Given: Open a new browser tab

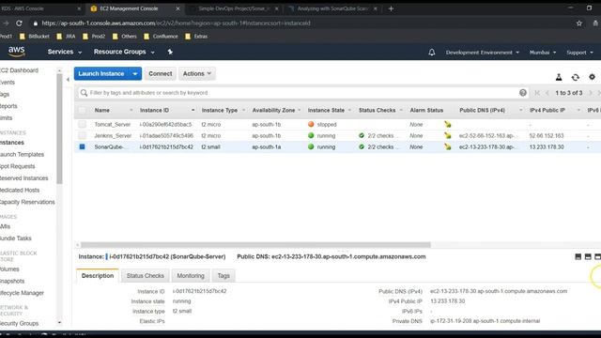Looking at the screenshot, I should [391, 8].
